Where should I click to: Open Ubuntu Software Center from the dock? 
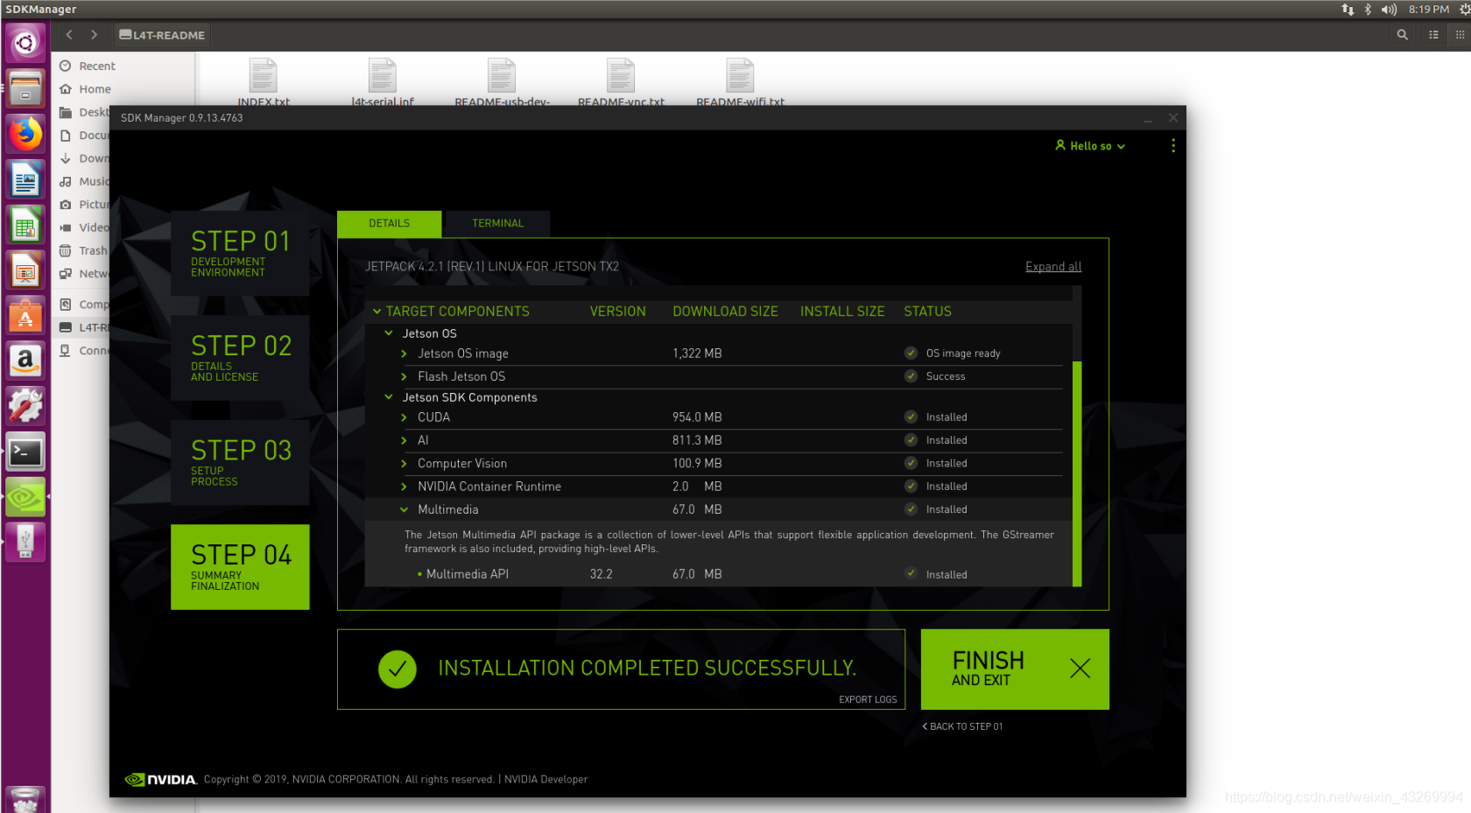25,316
